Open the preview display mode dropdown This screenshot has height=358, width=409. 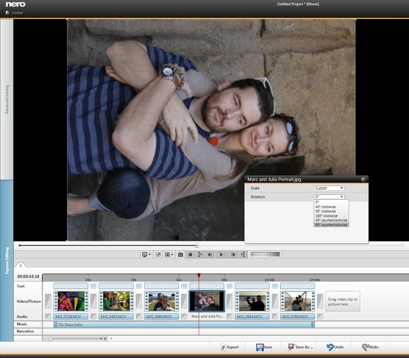(146, 254)
